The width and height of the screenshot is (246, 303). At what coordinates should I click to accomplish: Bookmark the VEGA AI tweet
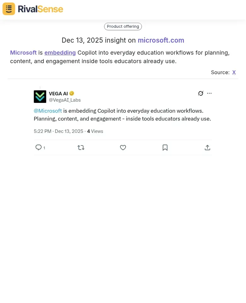coord(165,147)
